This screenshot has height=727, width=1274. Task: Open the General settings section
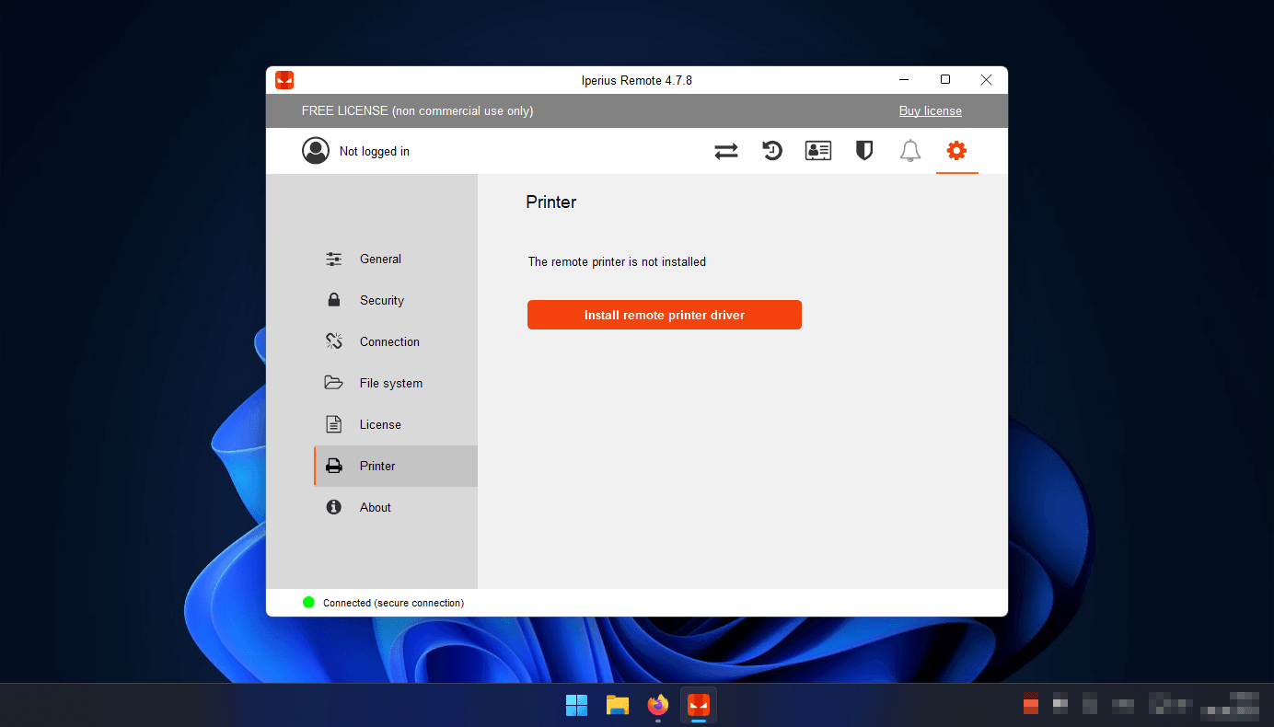[396, 260]
